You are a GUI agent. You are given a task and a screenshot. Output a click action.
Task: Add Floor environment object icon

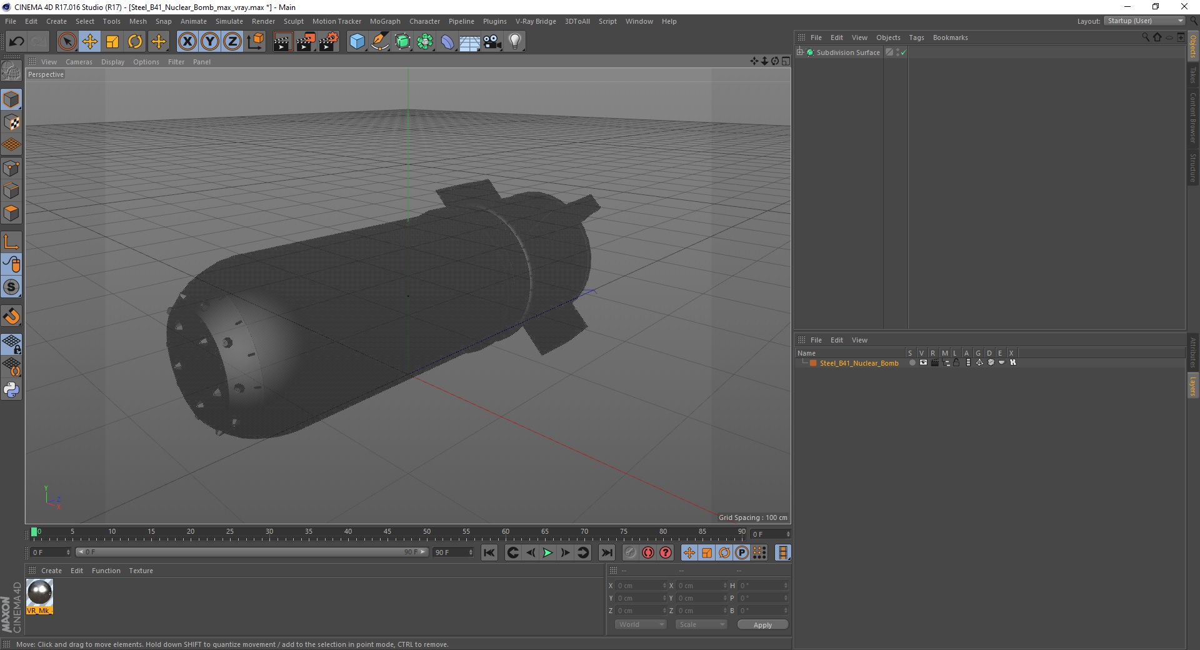tap(469, 42)
